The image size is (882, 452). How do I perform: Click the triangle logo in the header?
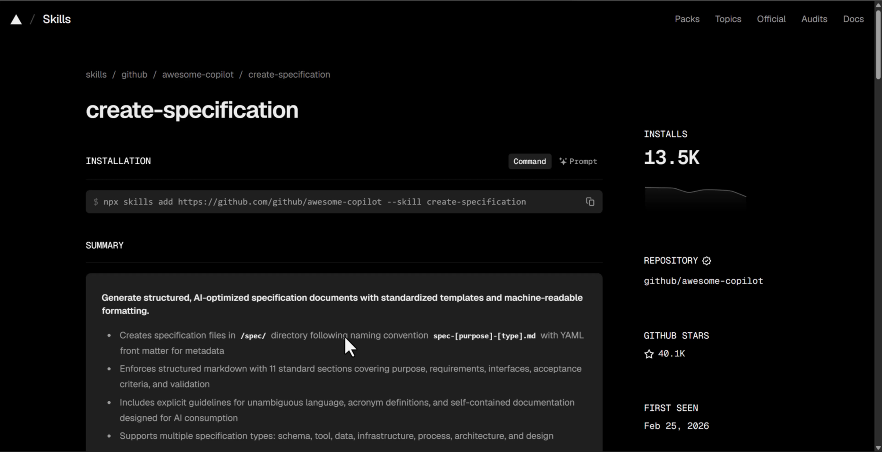(16, 19)
